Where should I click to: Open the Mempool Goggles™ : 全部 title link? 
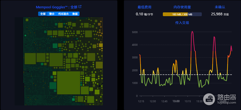pyautogui.click(x=57, y=7)
